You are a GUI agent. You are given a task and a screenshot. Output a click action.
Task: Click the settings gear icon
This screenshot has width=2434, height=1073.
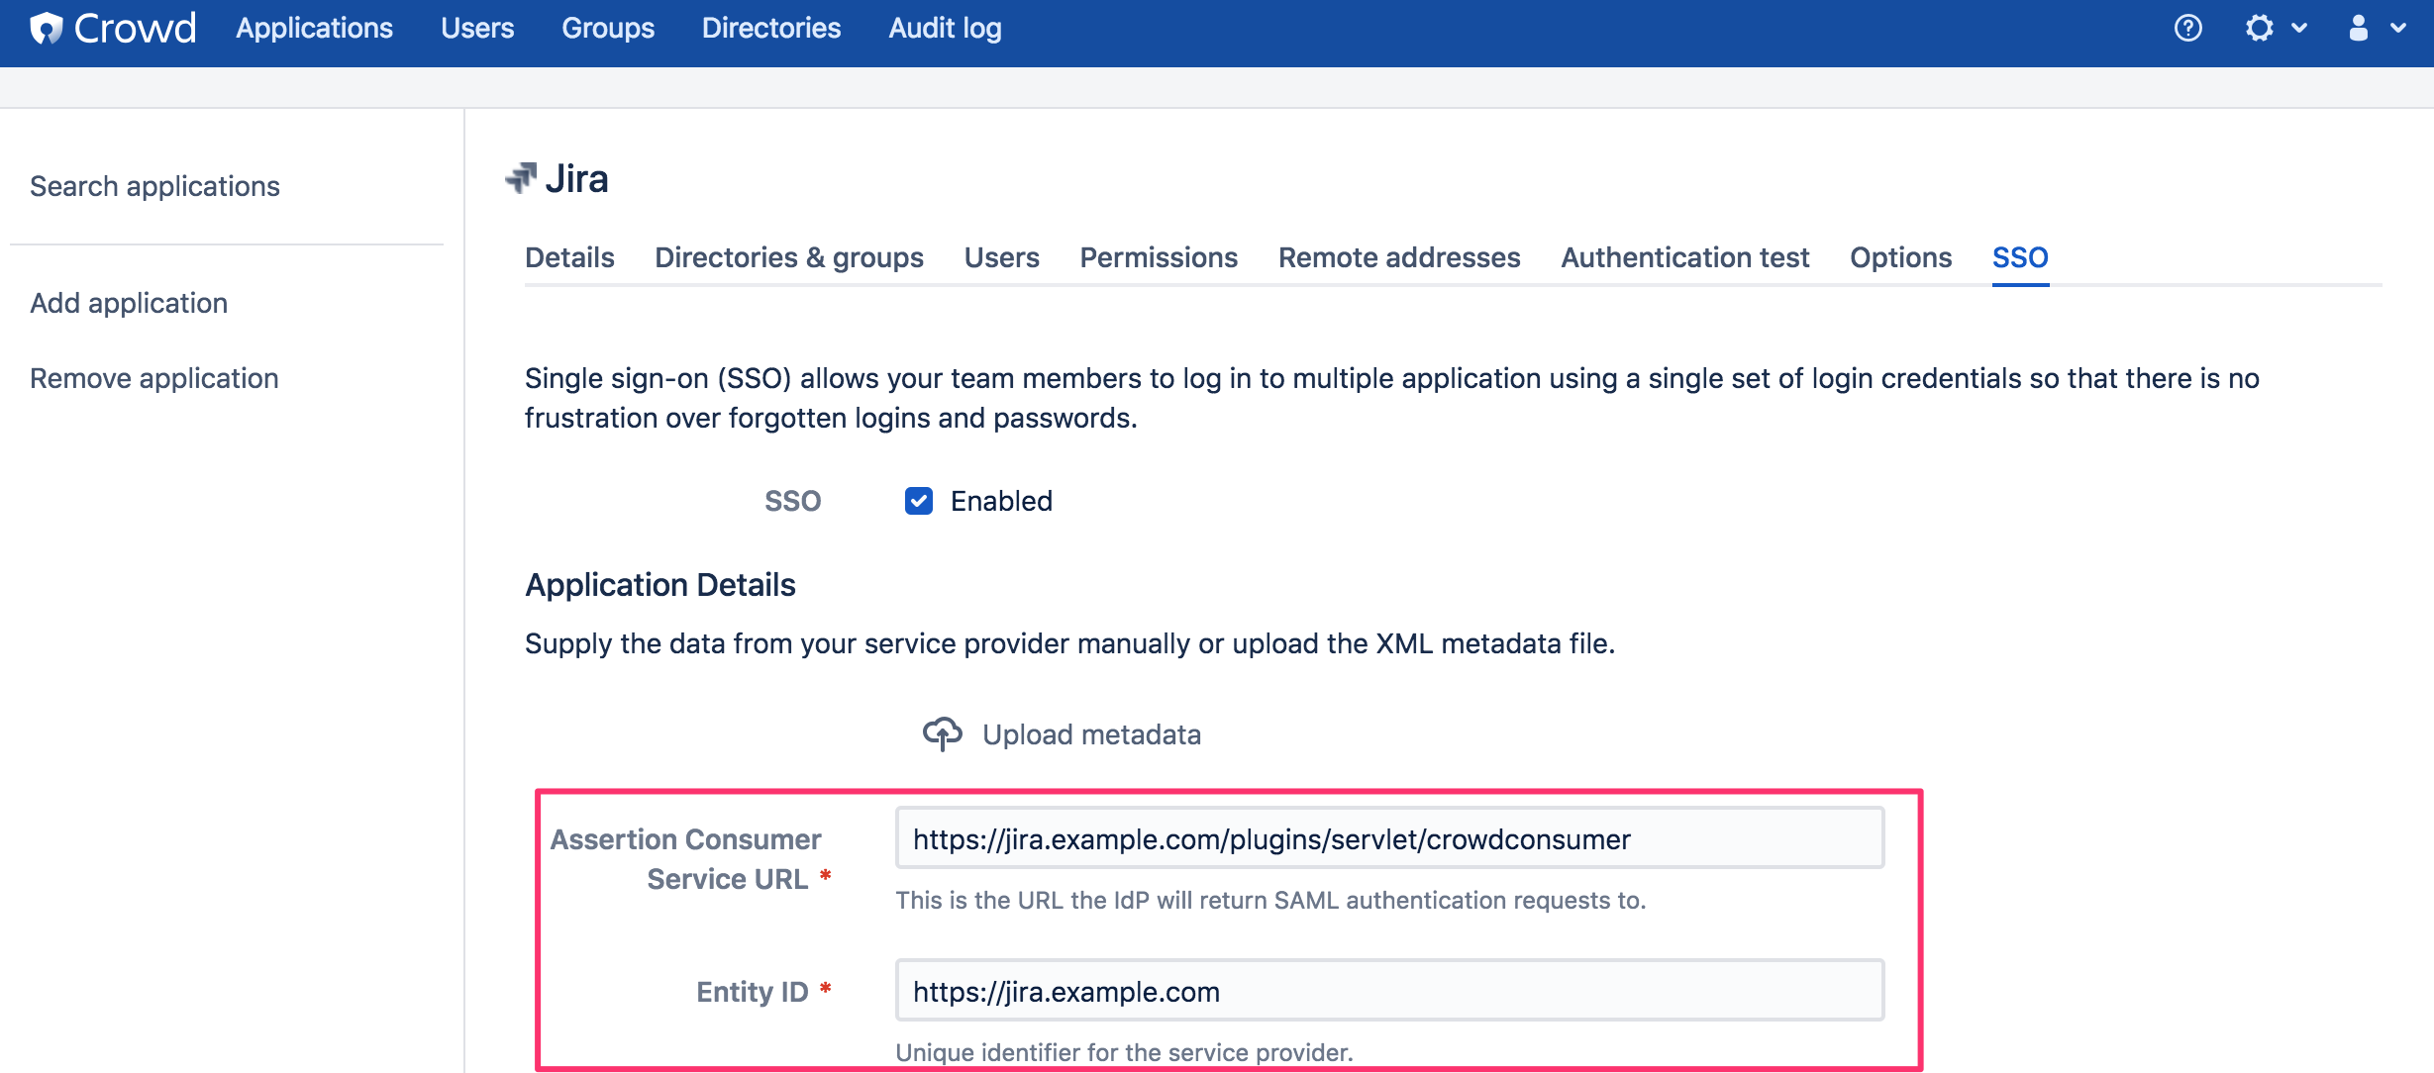click(x=2259, y=28)
